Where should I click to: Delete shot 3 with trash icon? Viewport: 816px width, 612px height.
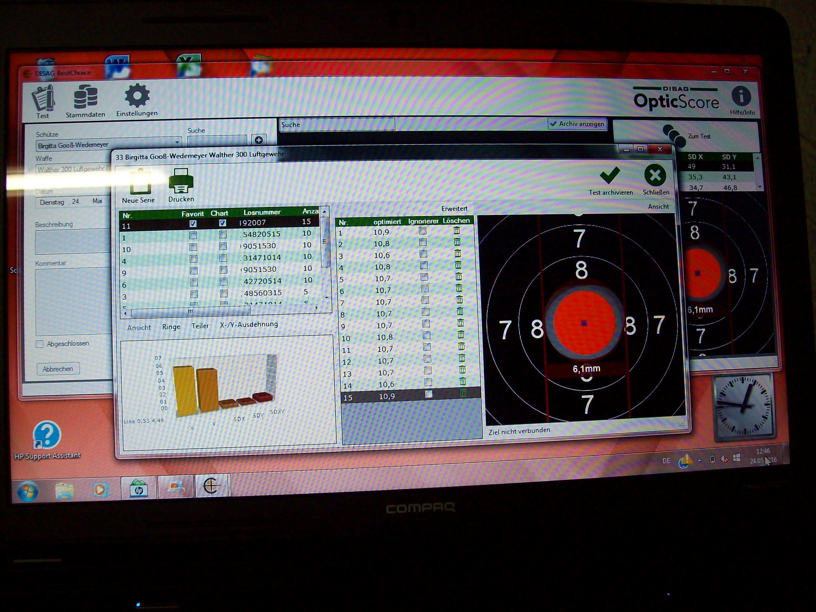[x=457, y=254]
